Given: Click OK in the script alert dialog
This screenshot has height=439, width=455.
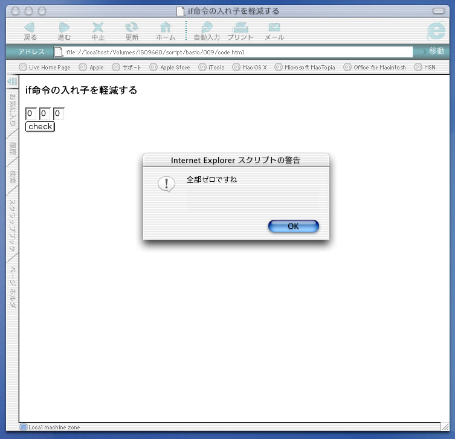Looking at the screenshot, I should coord(293,226).
